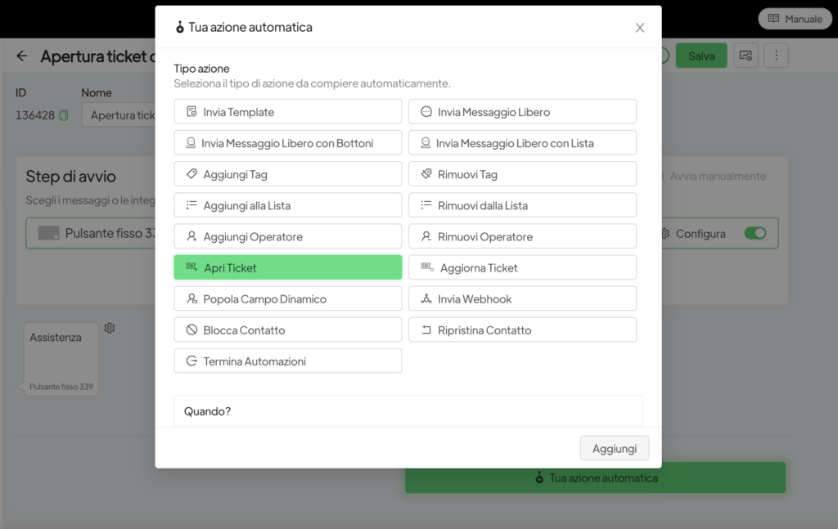
Task: Close the Tua azione automatica dialog
Action: point(640,28)
